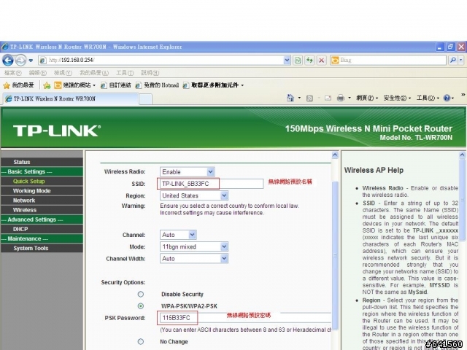467x350 pixels.
Task: Select the TP-LINK Wireless N Router WR700N tab
Action: pyautogui.click(x=70, y=99)
